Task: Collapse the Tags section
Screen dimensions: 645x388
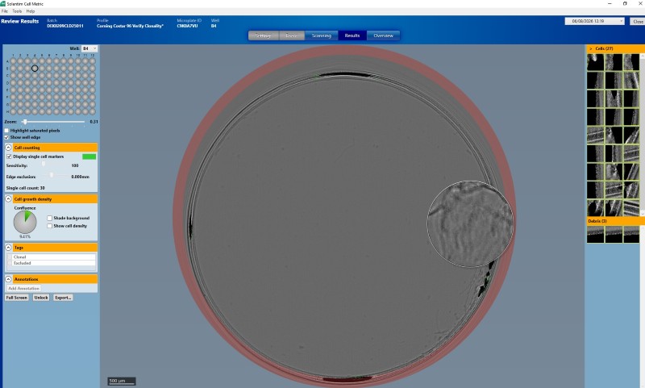Action: 8,248
